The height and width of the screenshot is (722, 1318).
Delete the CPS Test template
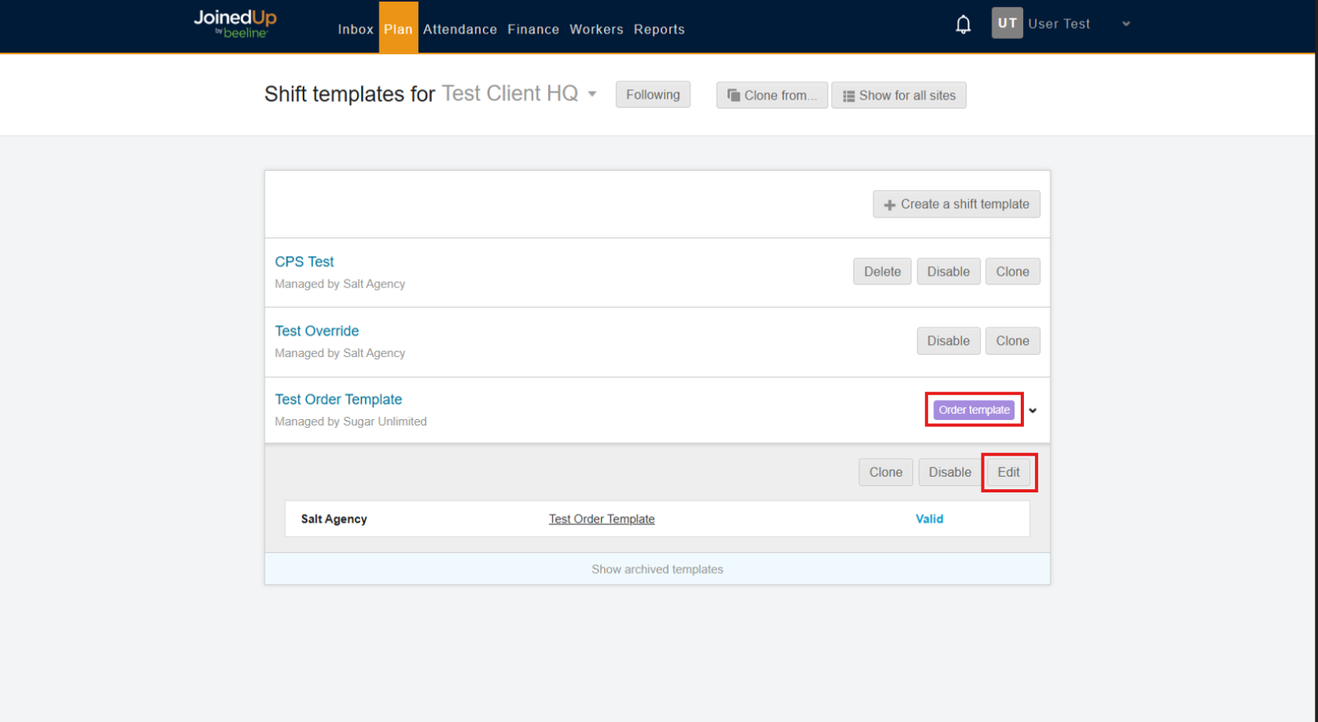tap(882, 271)
